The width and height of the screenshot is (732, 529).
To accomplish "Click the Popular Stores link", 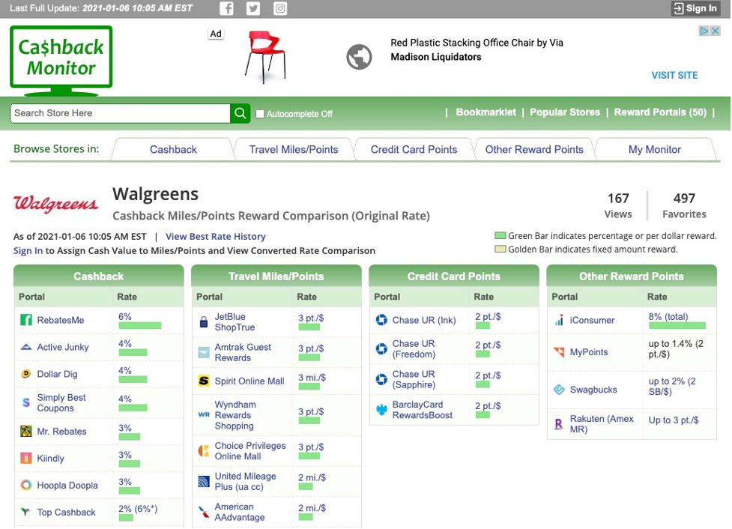I will 565,112.
